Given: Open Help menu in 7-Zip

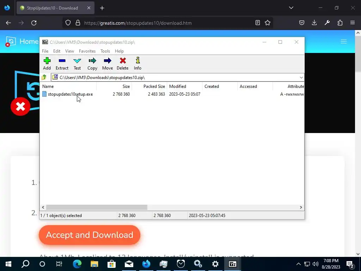Looking at the screenshot, I should coord(119,51).
